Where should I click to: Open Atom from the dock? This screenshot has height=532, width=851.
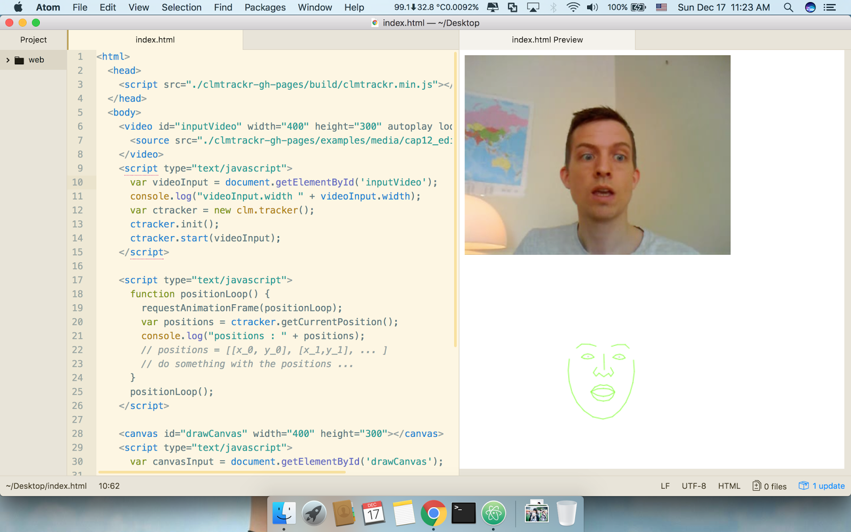(x=493, y=513)
